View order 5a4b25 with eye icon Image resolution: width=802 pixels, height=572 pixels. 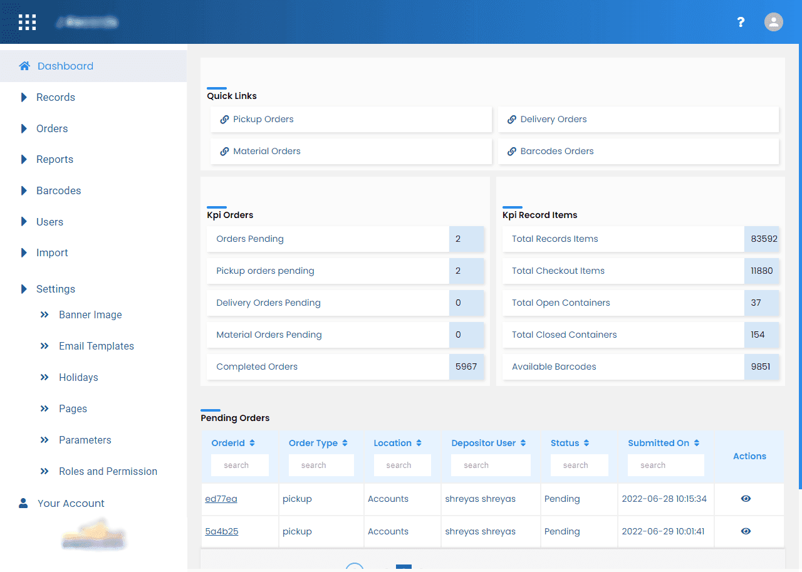pyautogui.click(x=746, y=531)
